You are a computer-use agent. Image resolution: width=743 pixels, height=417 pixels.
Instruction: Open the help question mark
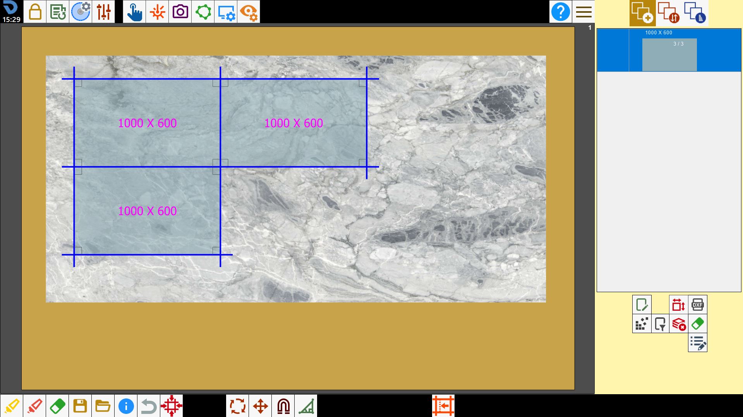(x=560, y=12)
